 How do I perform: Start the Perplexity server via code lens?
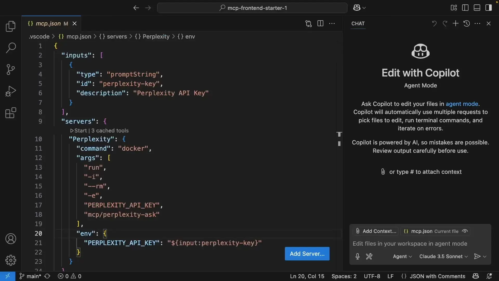(79, 131)
